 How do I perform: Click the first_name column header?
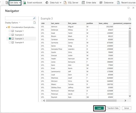click(77, 23)
